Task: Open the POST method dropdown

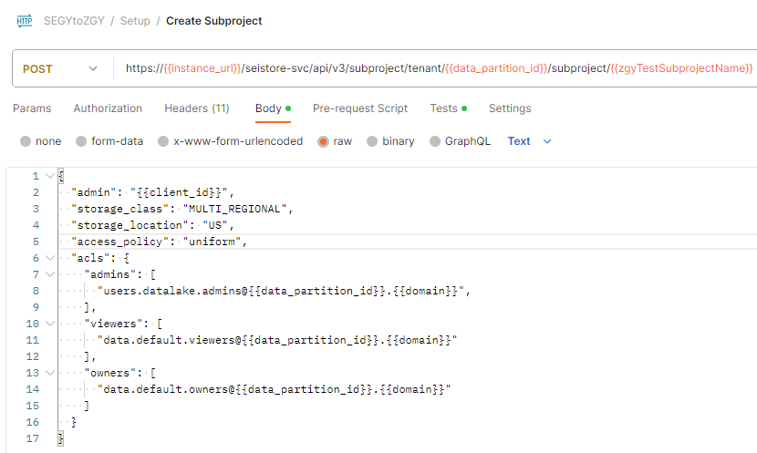Action: [x=60, y=69]
